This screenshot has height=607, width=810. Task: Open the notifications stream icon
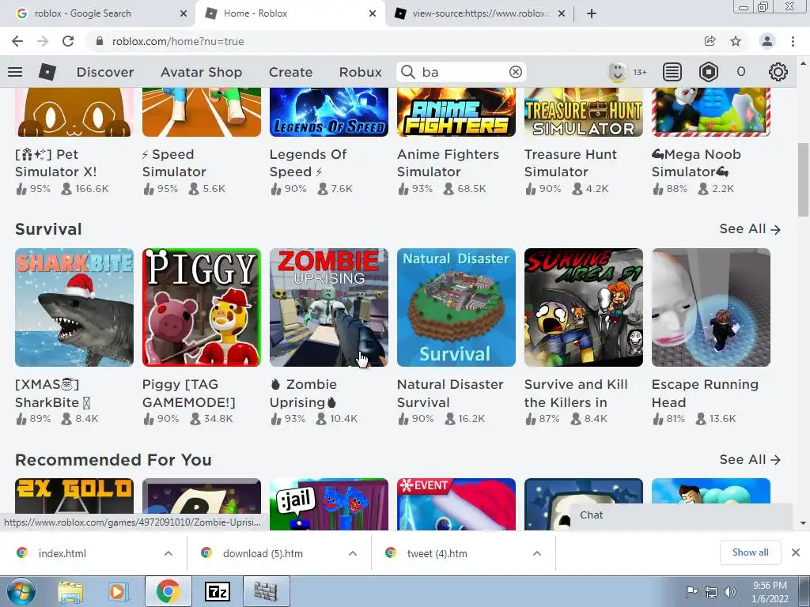point(672,72)
